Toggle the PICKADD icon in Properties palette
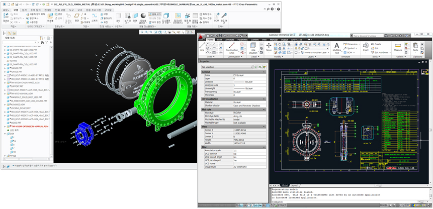433x209 pixels. 255,67
